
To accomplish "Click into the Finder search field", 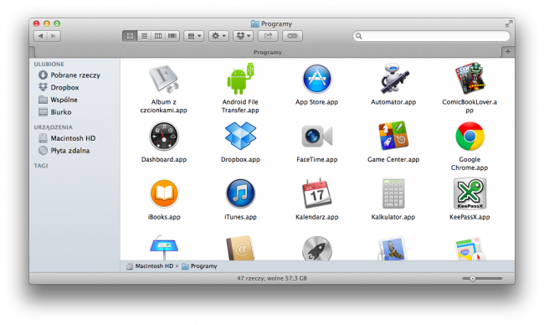I will [431, 36].
